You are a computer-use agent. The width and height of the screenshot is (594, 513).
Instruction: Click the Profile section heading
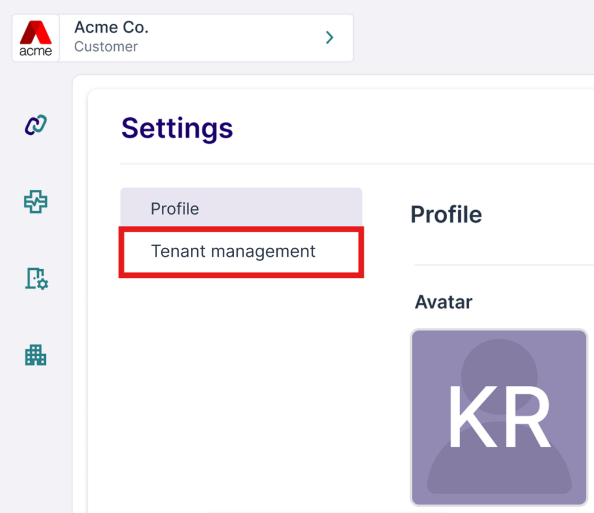point(446,215)
